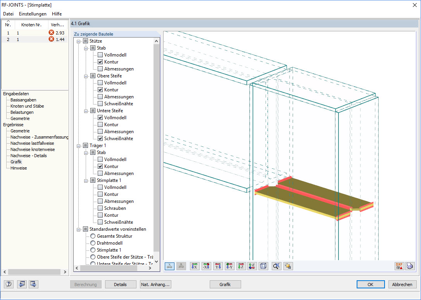Click red error icon beside 2.93
The image size is (421, 300).
pos(51,33)
